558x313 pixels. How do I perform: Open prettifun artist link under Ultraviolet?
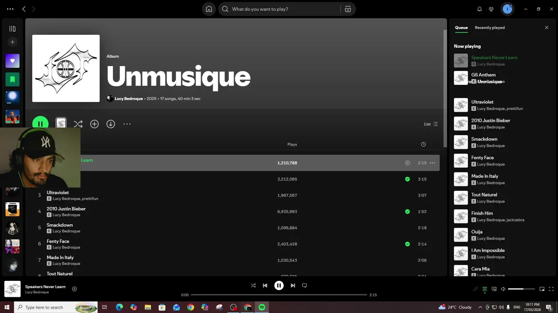(x=90, y=199)
